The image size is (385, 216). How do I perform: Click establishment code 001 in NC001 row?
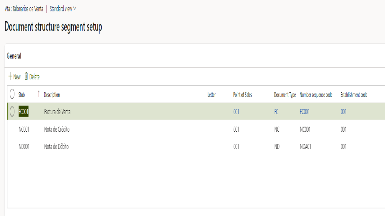(x=343, y=130)
